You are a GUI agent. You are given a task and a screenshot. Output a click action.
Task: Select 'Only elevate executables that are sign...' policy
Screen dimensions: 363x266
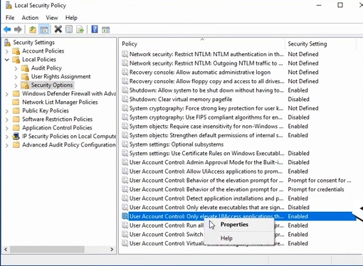tap(206, 208)
